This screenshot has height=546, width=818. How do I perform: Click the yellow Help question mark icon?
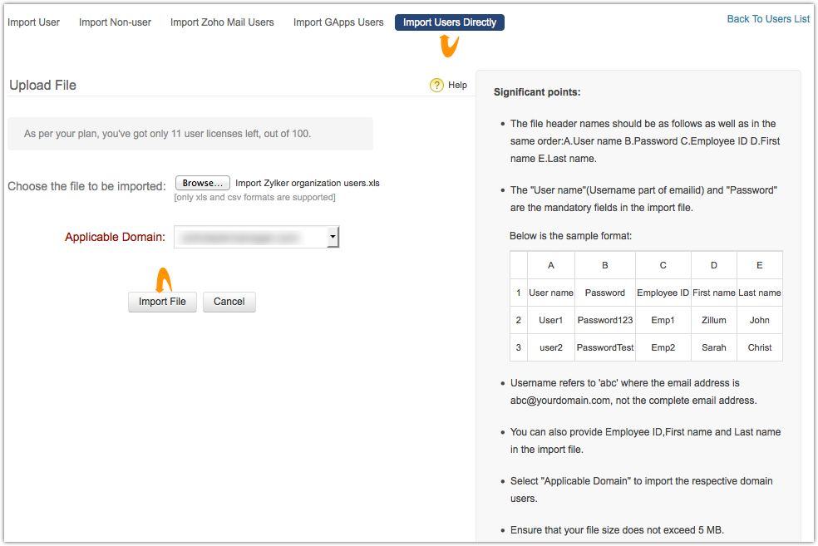coord(437,85)
